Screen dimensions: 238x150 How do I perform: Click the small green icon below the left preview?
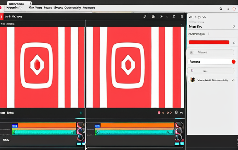[81, 113]
